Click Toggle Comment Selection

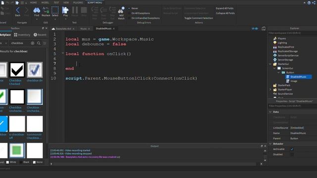point(199,18)
